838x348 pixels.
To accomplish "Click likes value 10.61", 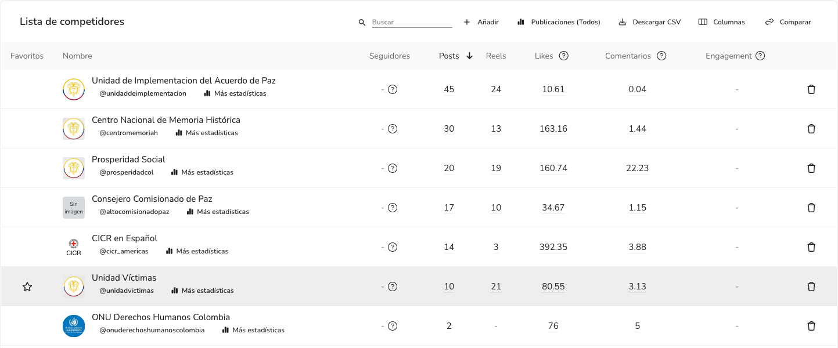I will (x=553, y=89).
